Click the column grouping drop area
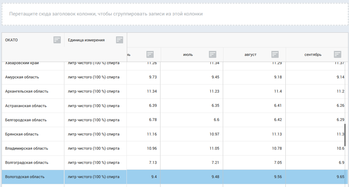This screenshot has height=187, width=349. pos(175,14)
